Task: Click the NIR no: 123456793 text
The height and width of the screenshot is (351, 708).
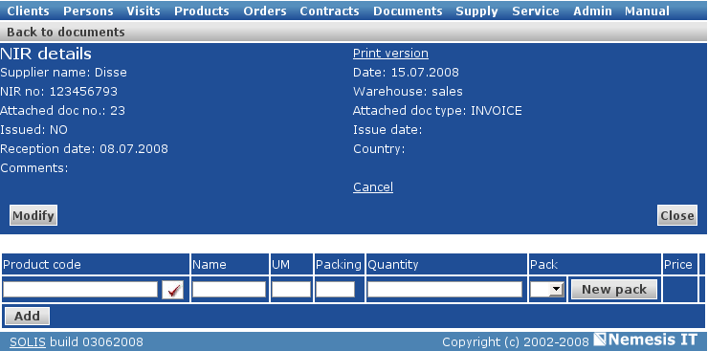Action: point(58,92)
